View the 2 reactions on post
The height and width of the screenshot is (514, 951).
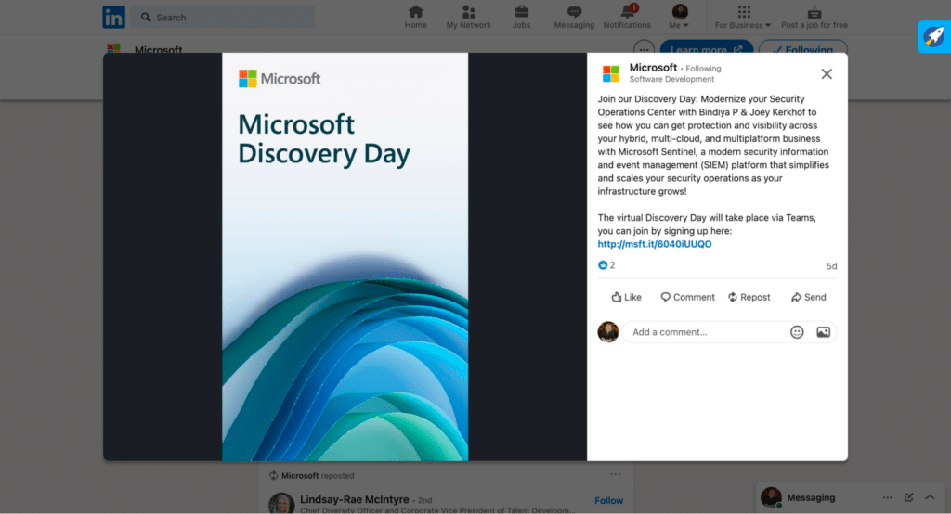(606, 264)
